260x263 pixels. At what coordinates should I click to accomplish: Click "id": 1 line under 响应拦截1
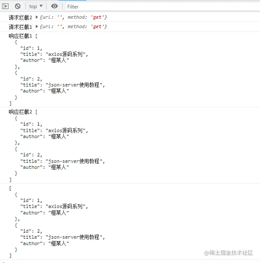(31, 48)
